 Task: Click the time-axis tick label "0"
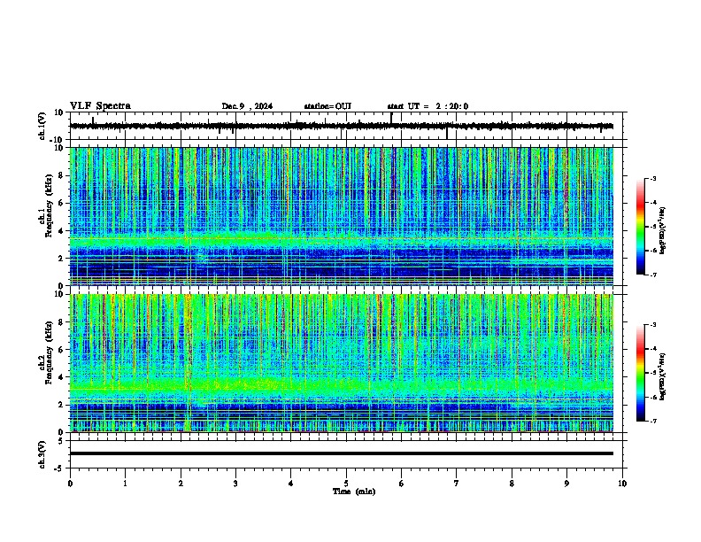point(70,484)
